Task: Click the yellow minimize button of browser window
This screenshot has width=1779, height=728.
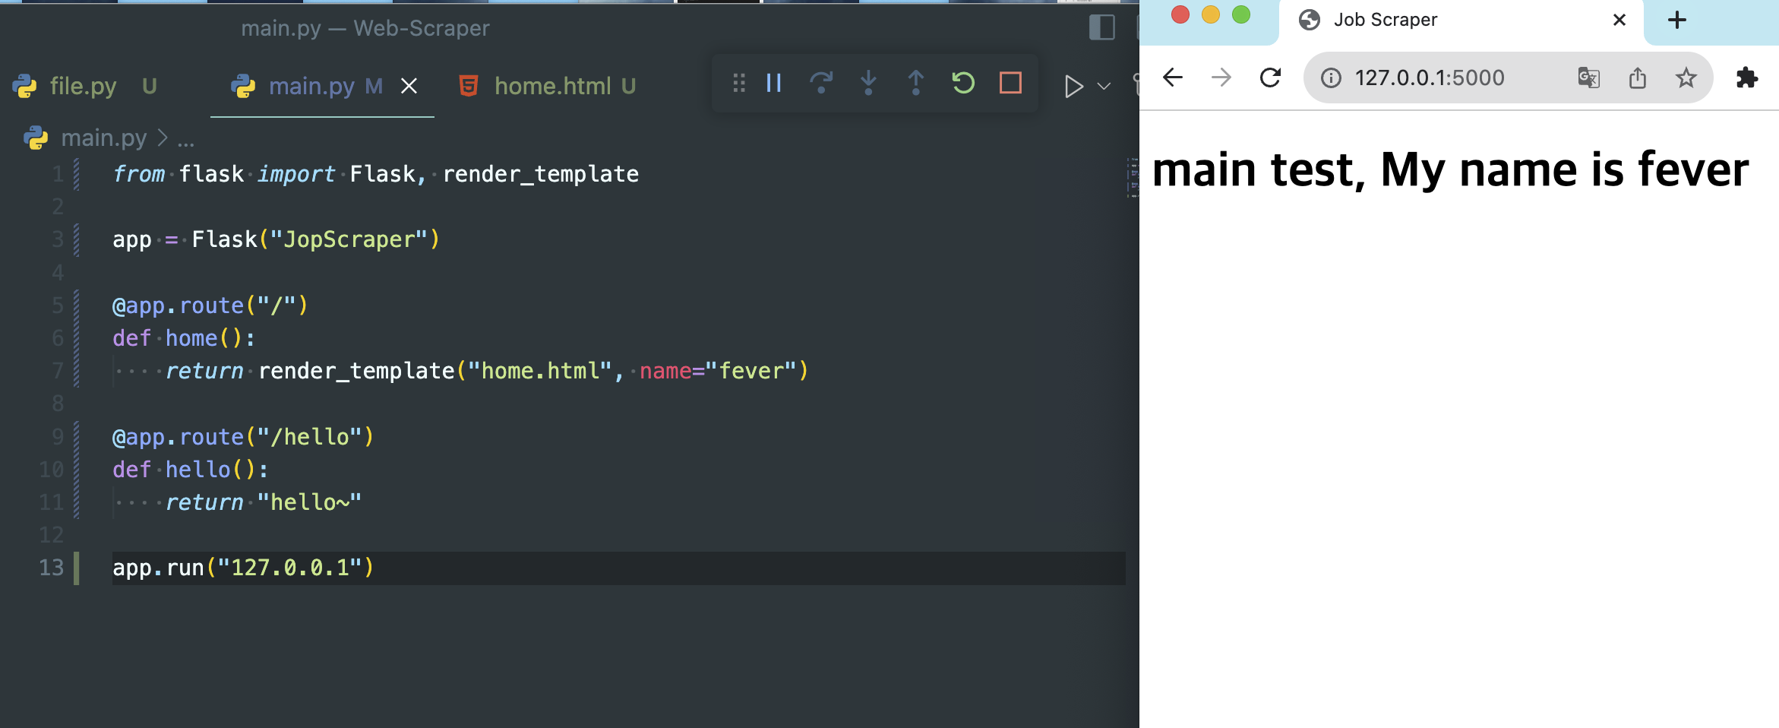Action: point(1211,14)
